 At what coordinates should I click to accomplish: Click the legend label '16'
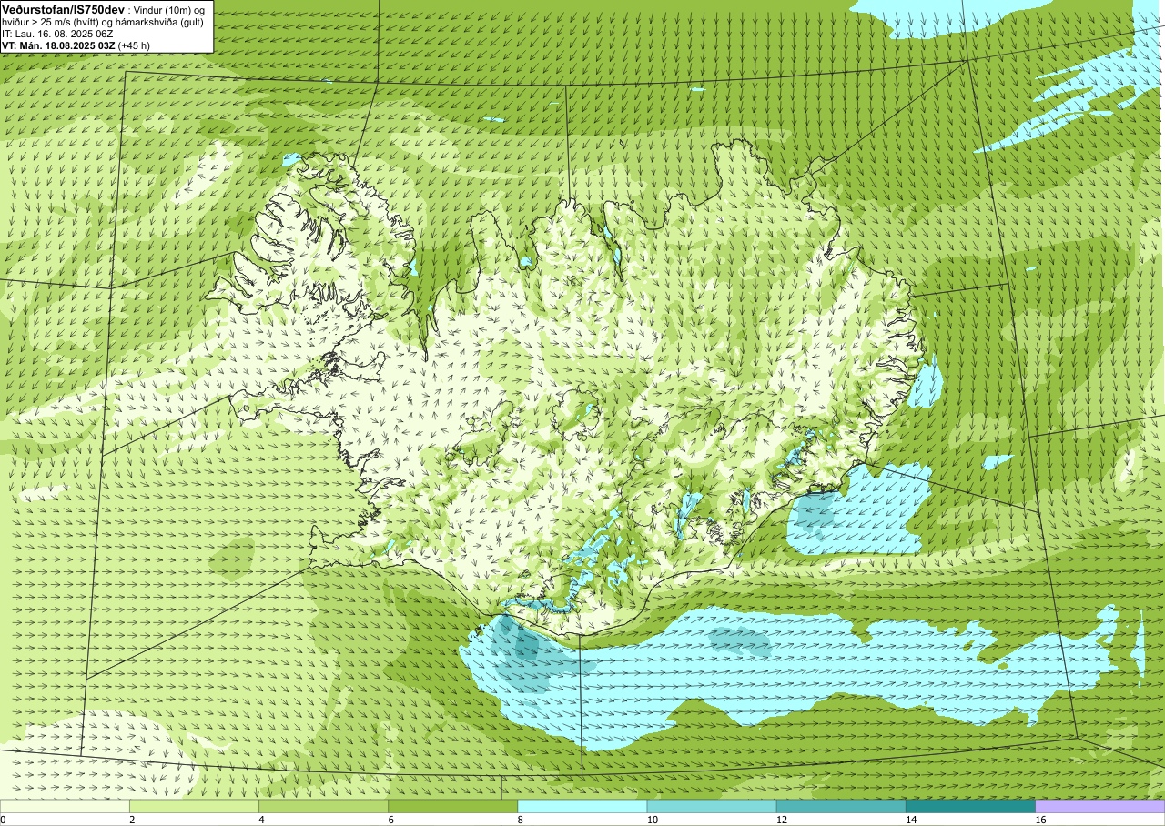point(1041,820)
